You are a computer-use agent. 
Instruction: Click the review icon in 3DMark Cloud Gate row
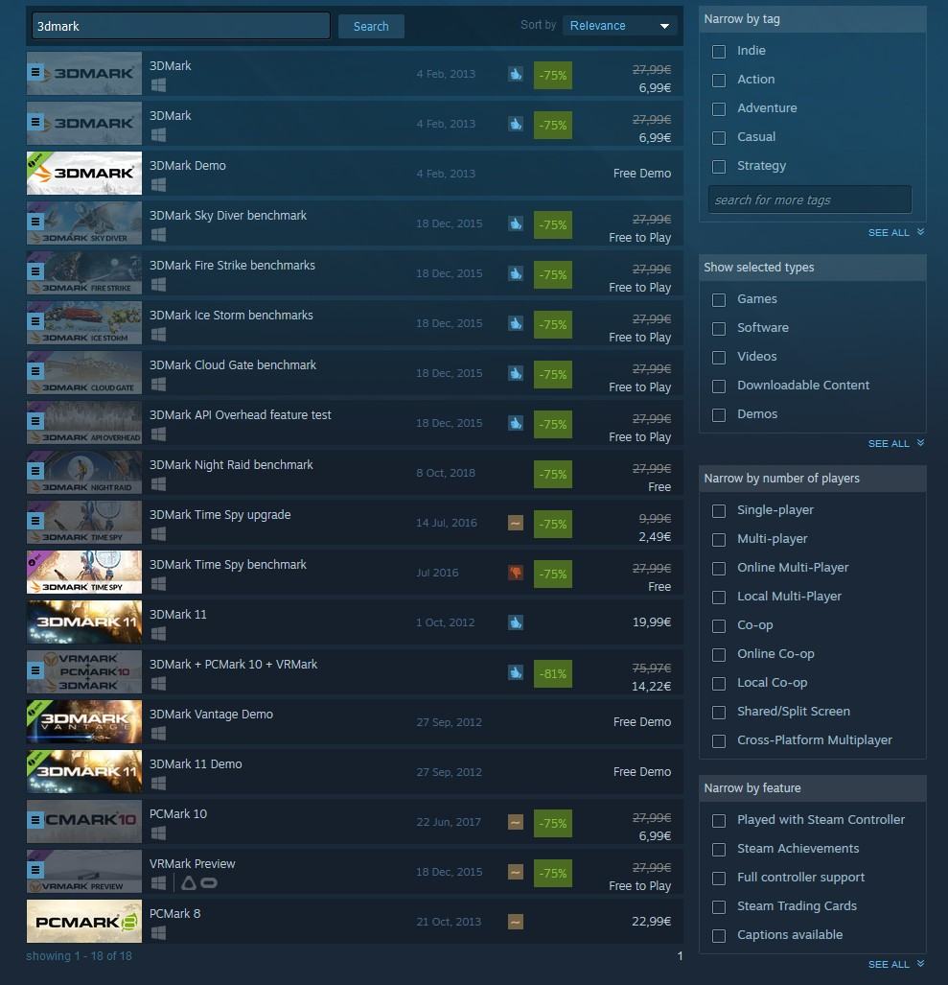(516, 373)
